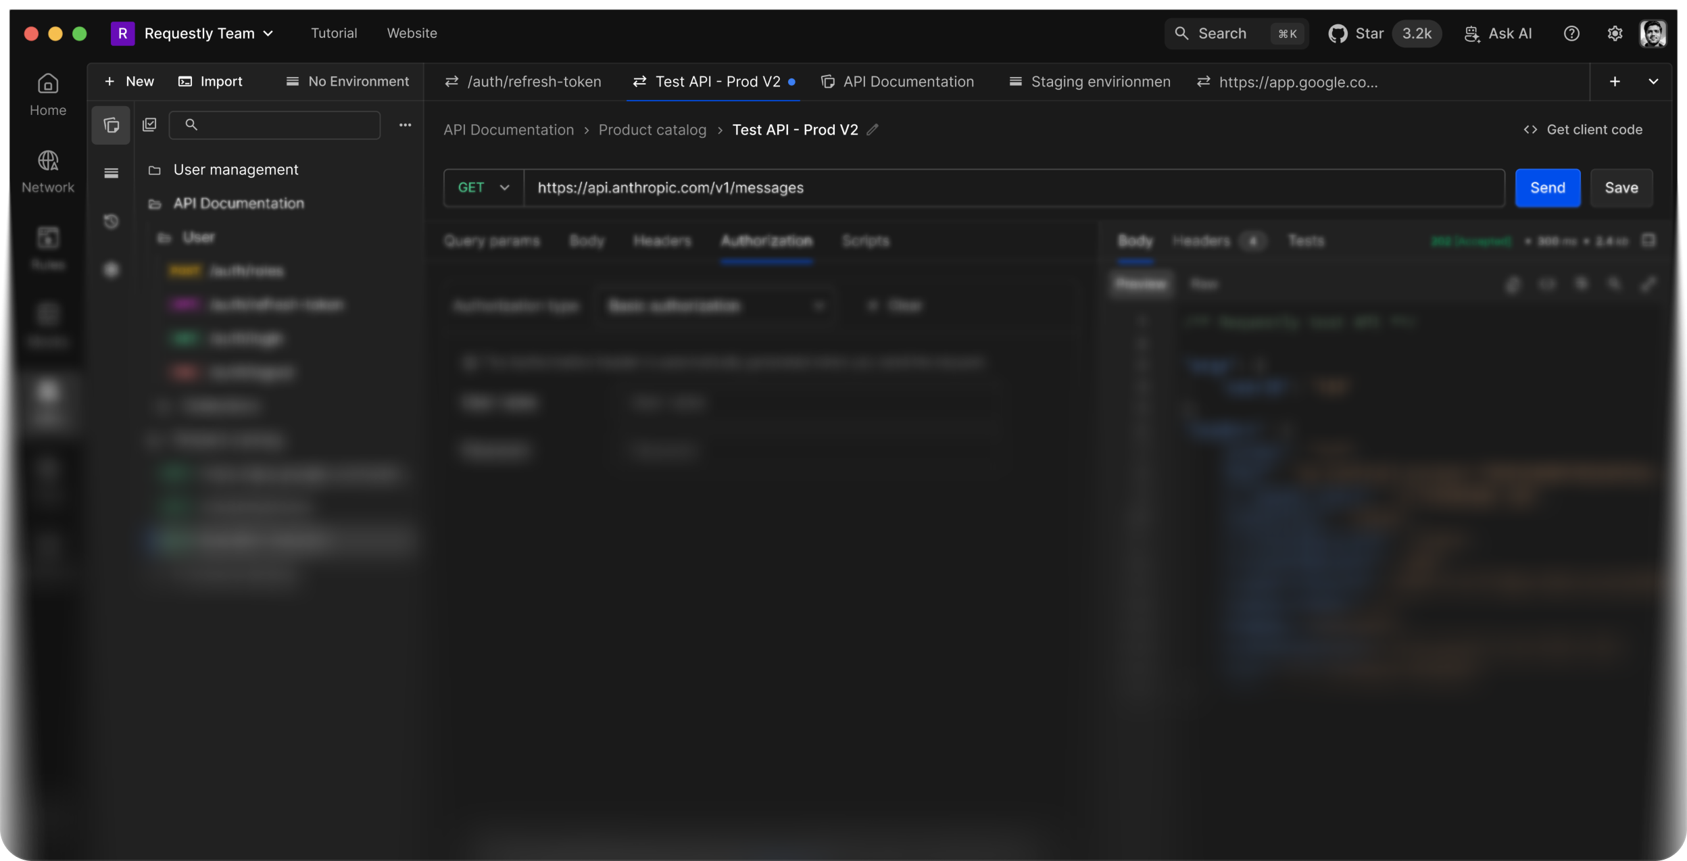Open the Website link
This screenshot has width=1687, height=861.
(x=412, y=33)
